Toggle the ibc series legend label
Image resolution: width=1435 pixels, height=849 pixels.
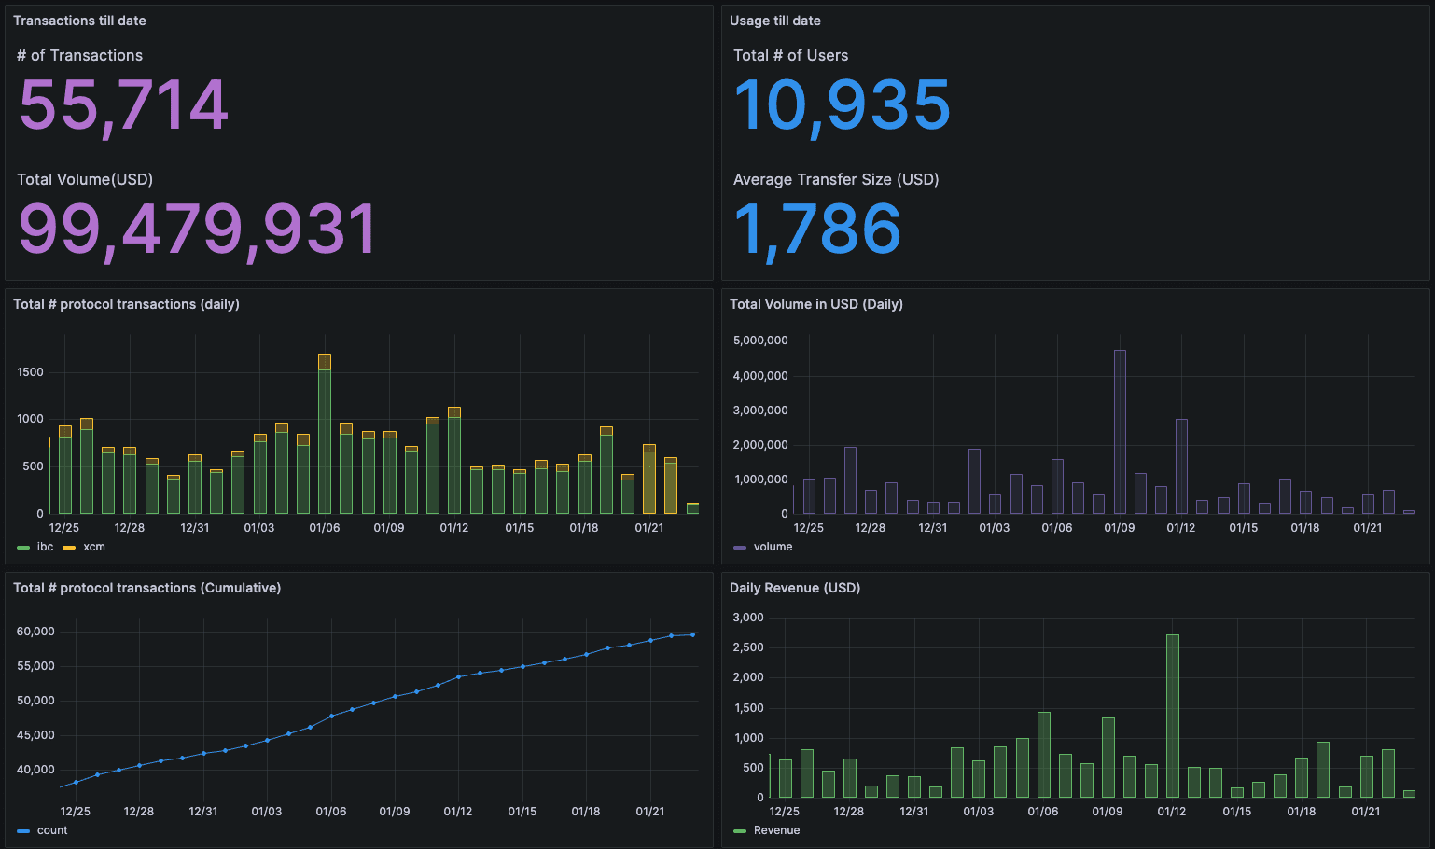(45, 547)
